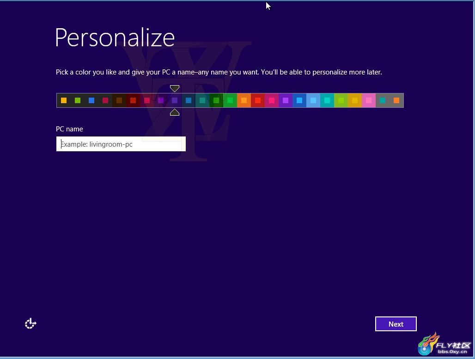Open the Ease of Access icon
475x359 pixels.
[x=30, y=323]
